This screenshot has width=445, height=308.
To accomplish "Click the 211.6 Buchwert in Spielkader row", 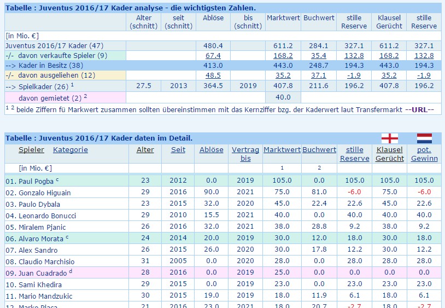I will tap(319, 86).
